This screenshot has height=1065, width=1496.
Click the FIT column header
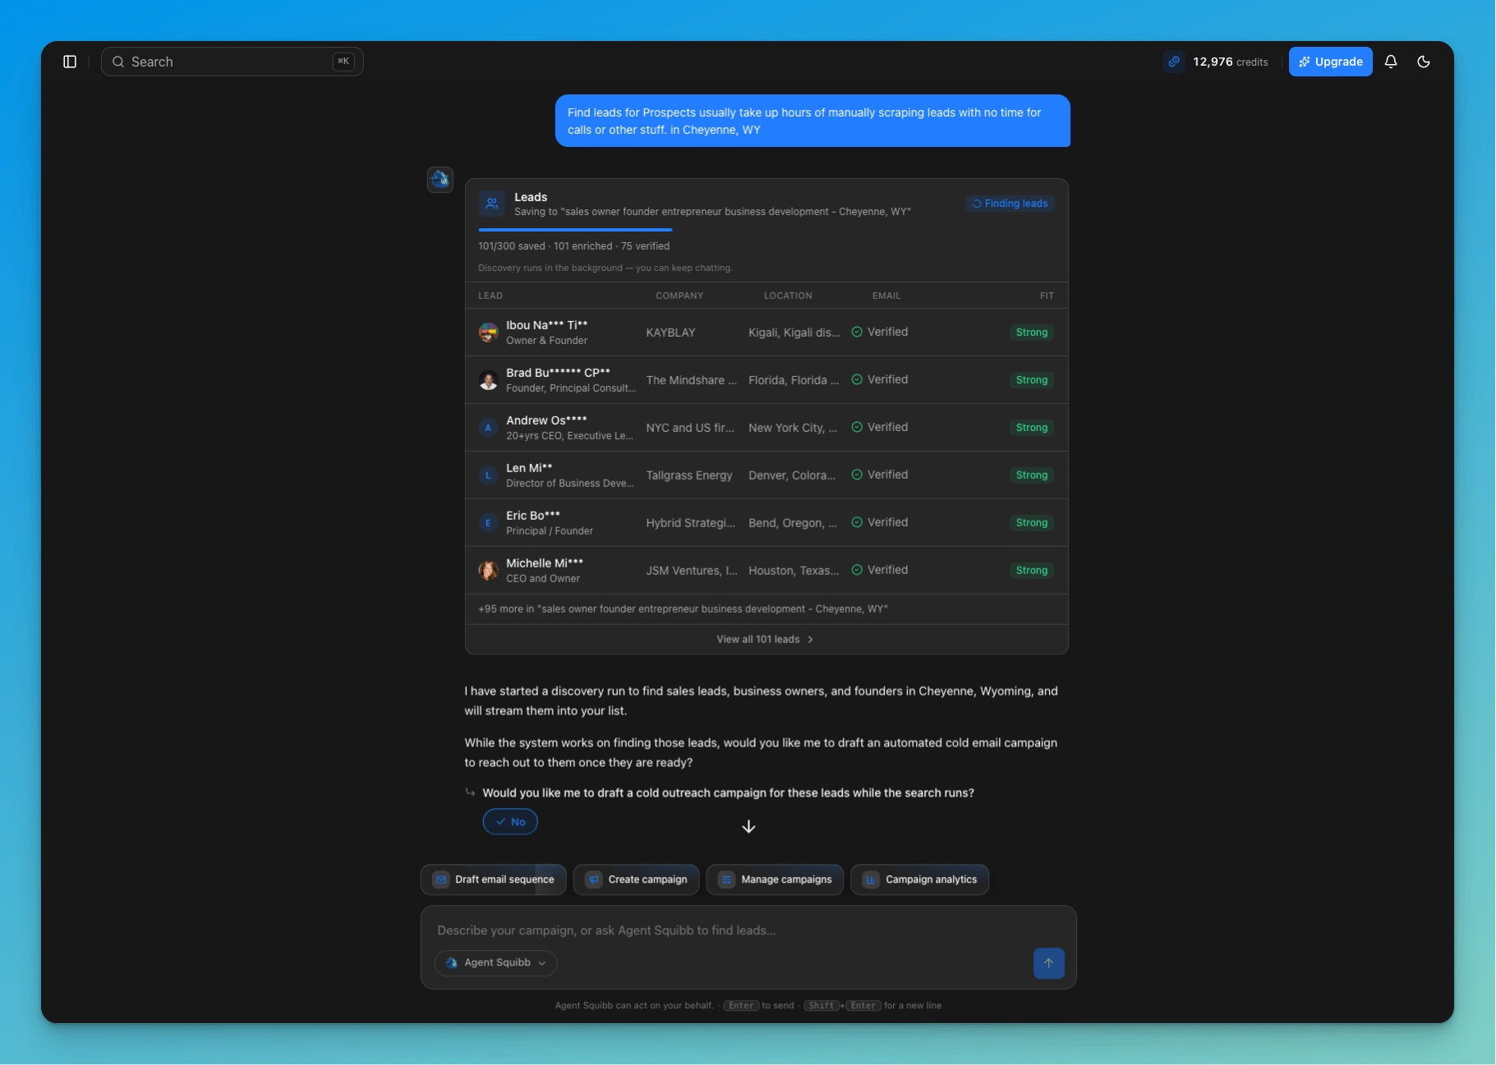pyautogui.click(x=1047, y=296)
